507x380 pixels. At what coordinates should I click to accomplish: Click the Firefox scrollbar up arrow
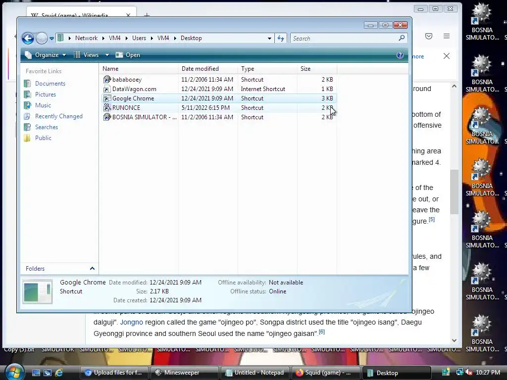point(454,86)
